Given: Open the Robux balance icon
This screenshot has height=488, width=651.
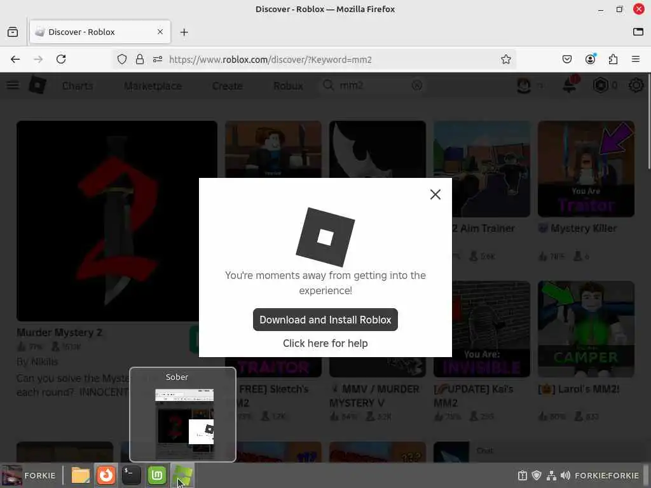Looking at the screenshot, I should tap(600, 86).
